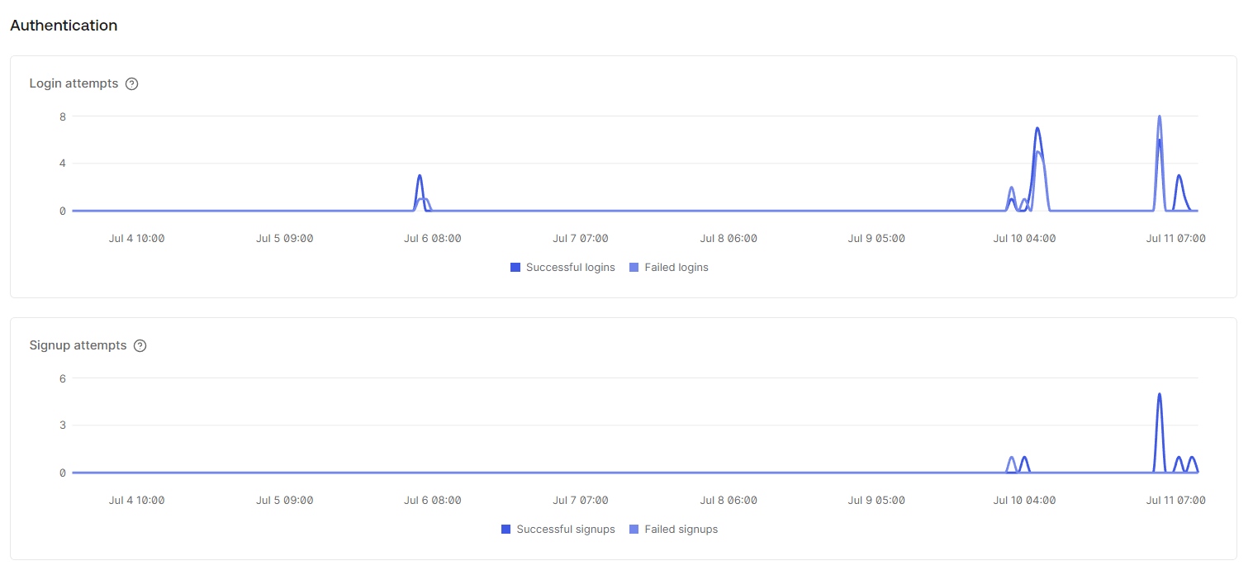1253x575 pixels.
Task: Select the tallest Jul 10 successful logins peak
Action: pyautogui.click(x=1037, y=129)
